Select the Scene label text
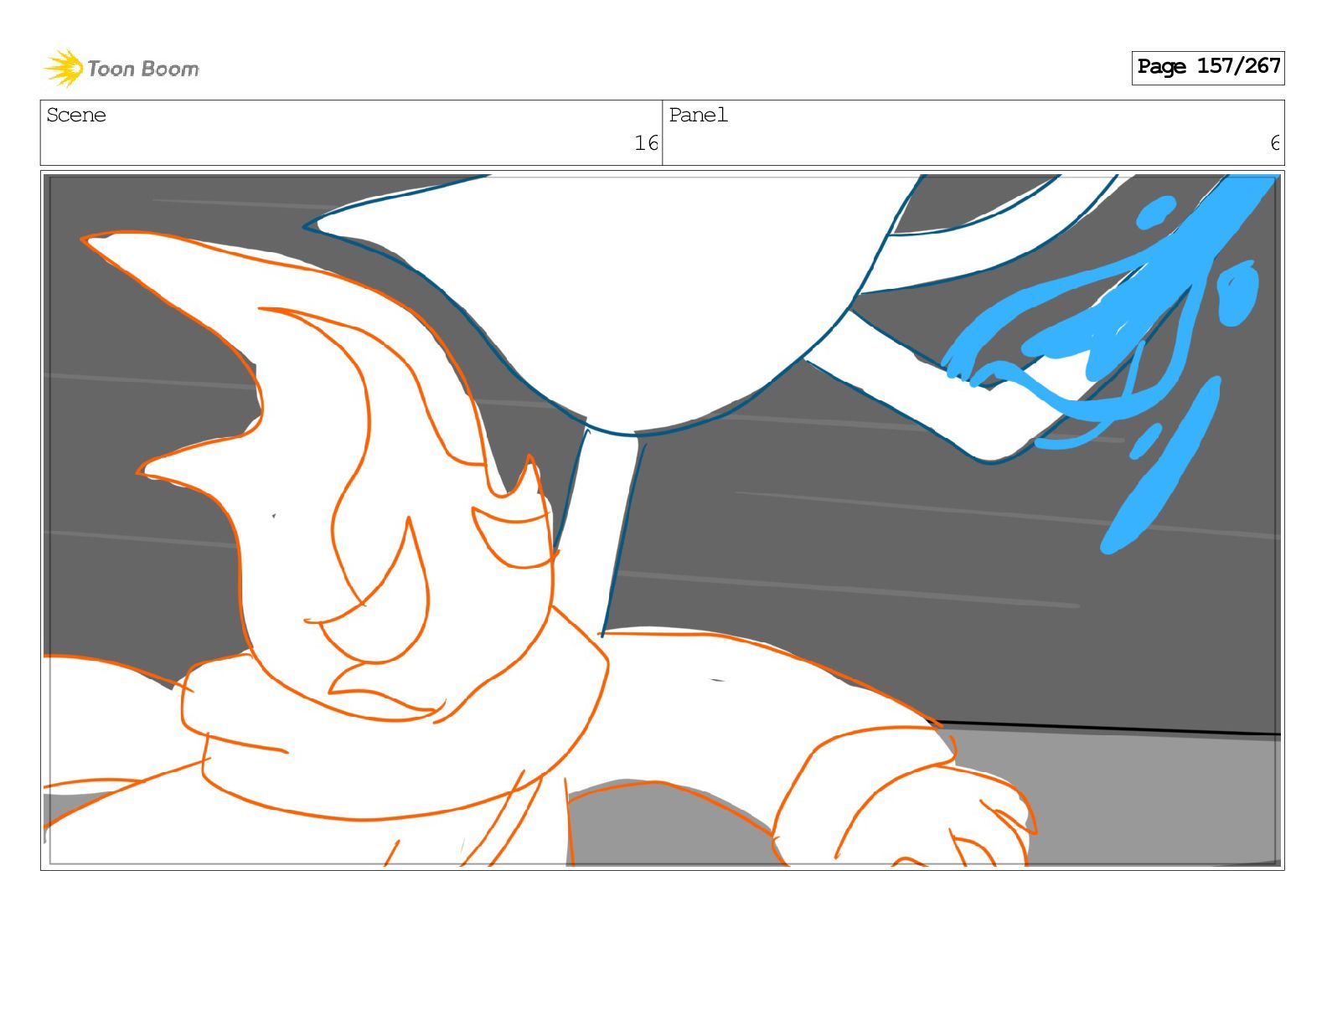Viewport: 1327px width, 1025px height. (76, 115)
